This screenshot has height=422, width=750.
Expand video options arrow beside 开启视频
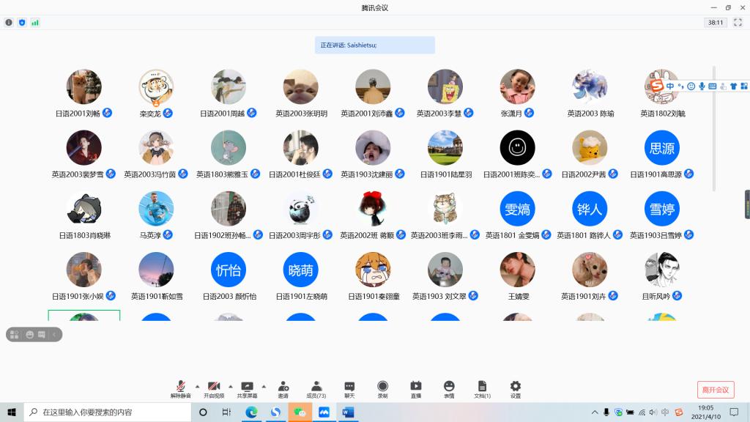230,386
